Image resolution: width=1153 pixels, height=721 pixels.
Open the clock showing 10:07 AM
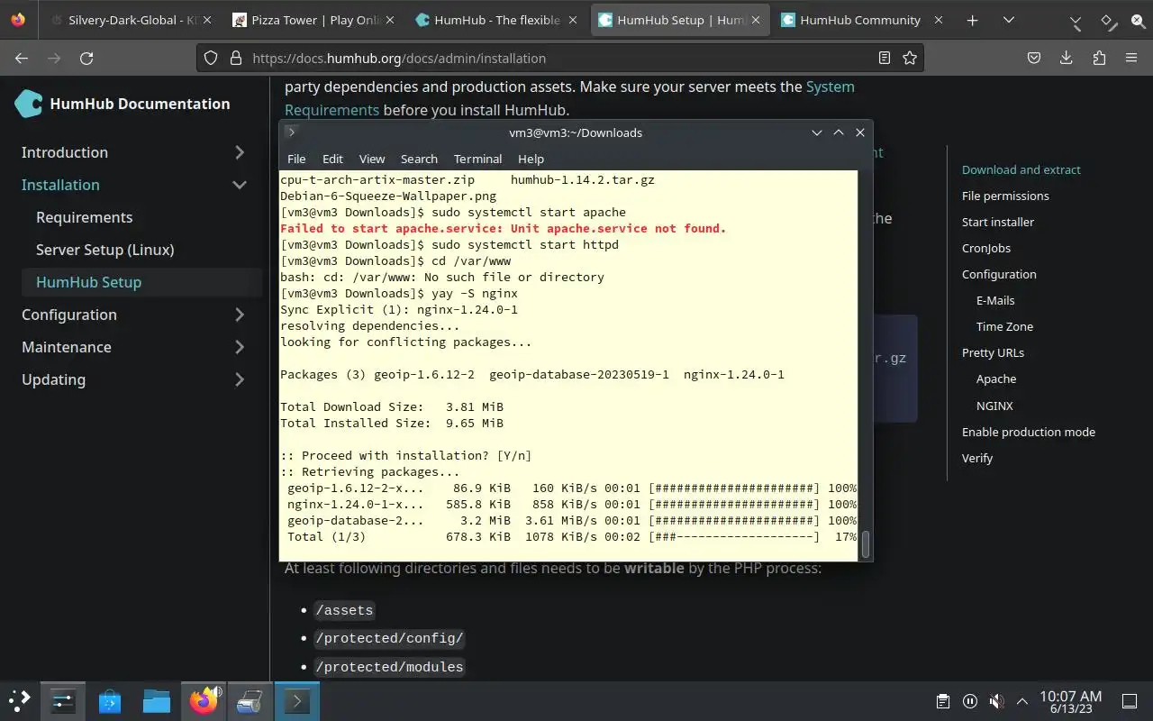(x=1070, y=701)
